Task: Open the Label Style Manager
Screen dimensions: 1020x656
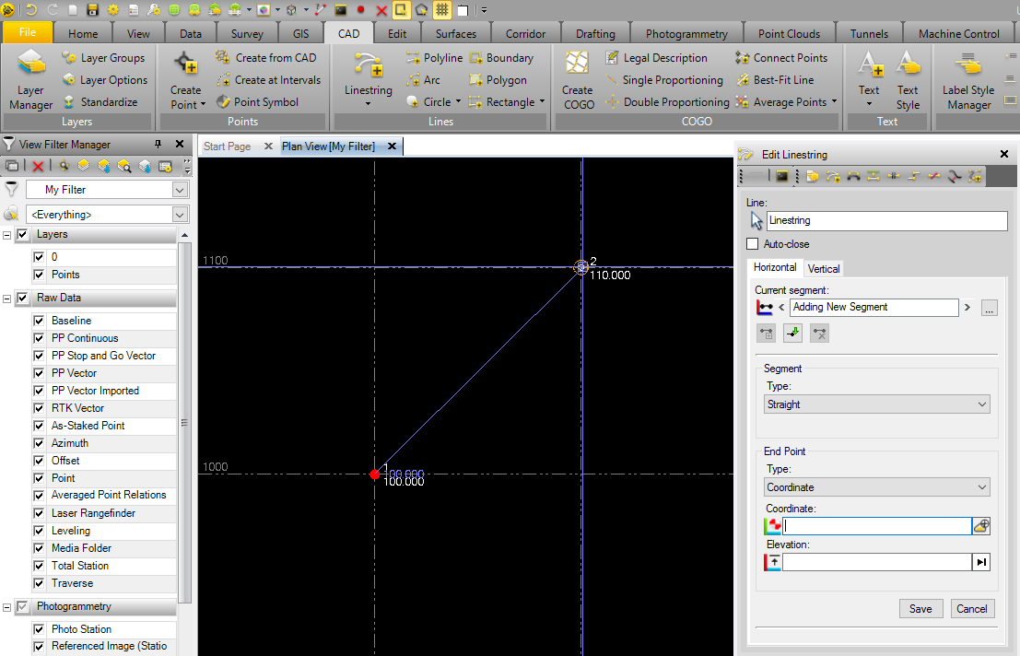Action: 967,80
